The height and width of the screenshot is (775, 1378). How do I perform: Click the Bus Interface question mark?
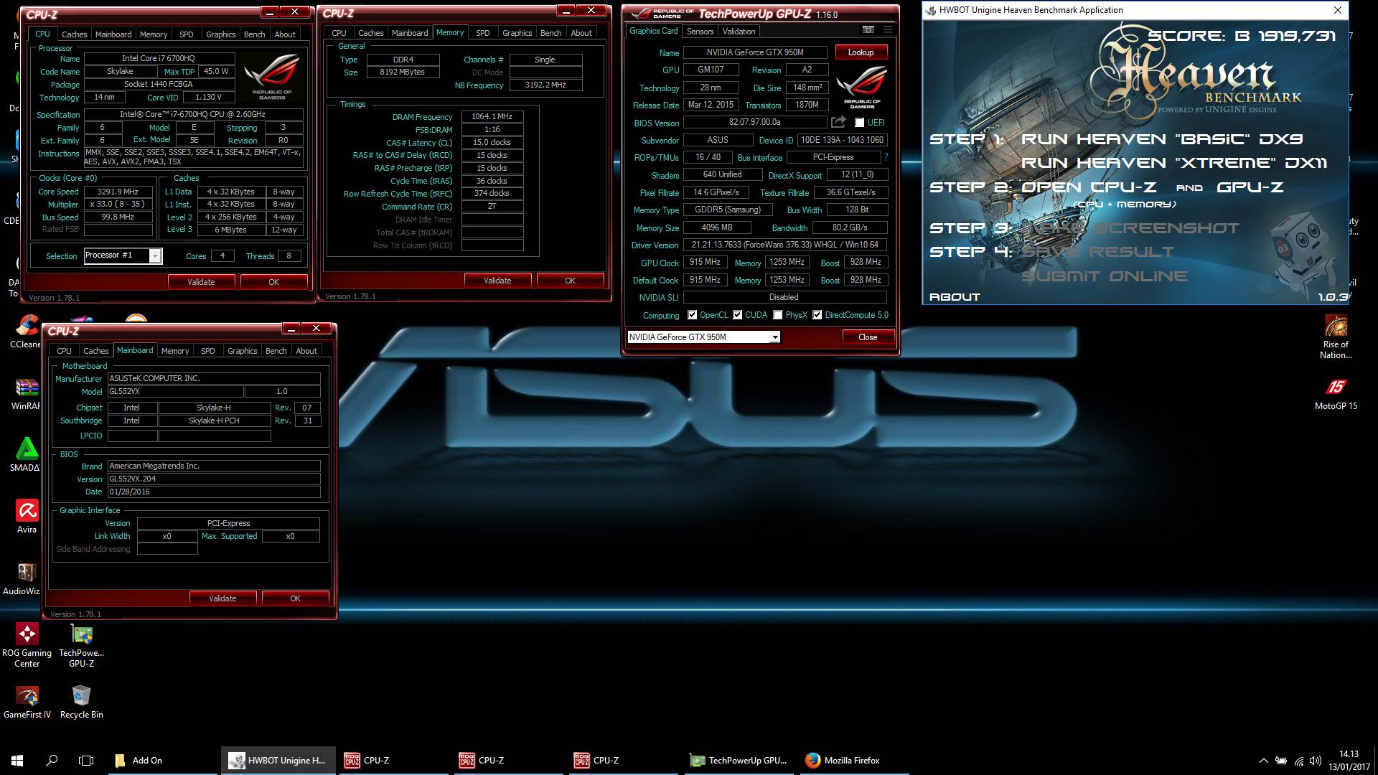886,157
